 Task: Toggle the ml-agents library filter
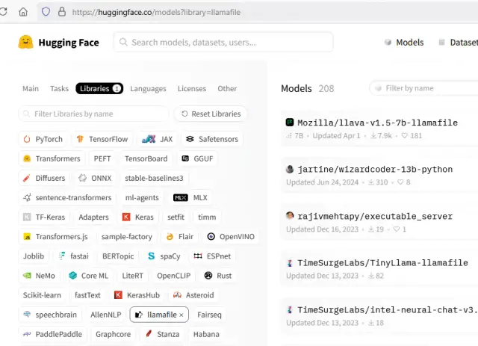click(142, 198)
